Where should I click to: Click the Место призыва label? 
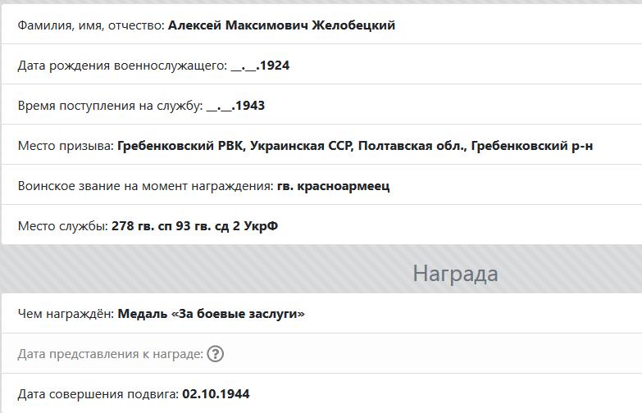(66, 146)
